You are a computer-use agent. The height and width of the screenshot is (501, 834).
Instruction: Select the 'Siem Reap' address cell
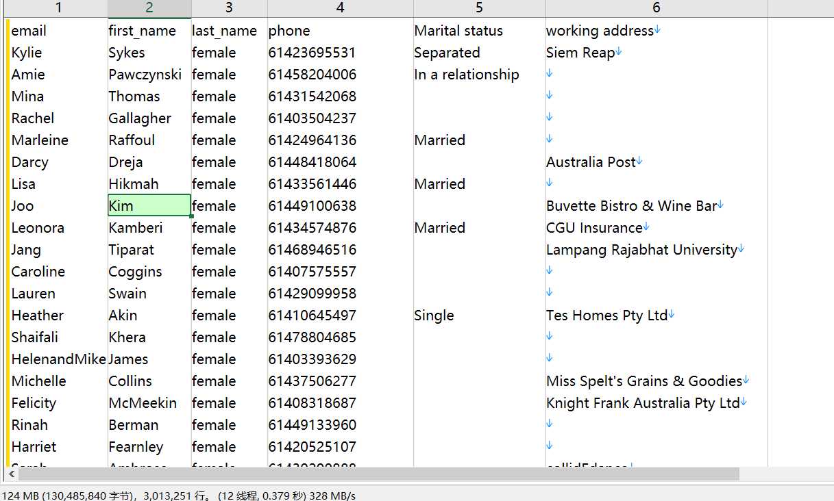click(657, 53)
